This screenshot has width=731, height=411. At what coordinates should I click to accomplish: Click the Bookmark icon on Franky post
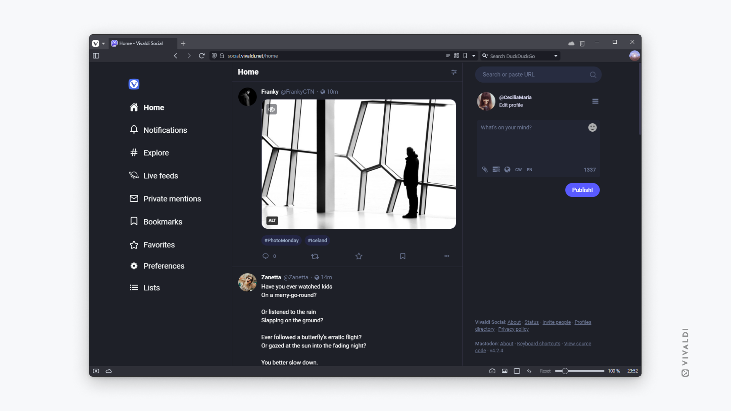tap(402, 256)
